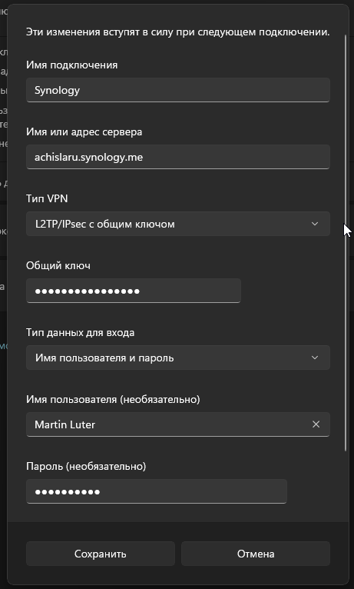
Task: Click the chevron arrow in Тип VPN box
Action: click(x=315, y=224)
